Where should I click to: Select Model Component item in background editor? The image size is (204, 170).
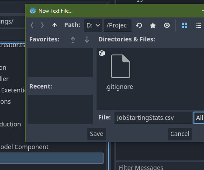tap(24, 147)
